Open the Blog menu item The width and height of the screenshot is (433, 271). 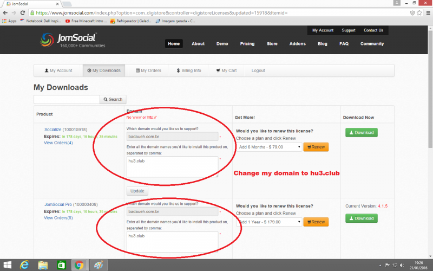click(x=322, y=44)
